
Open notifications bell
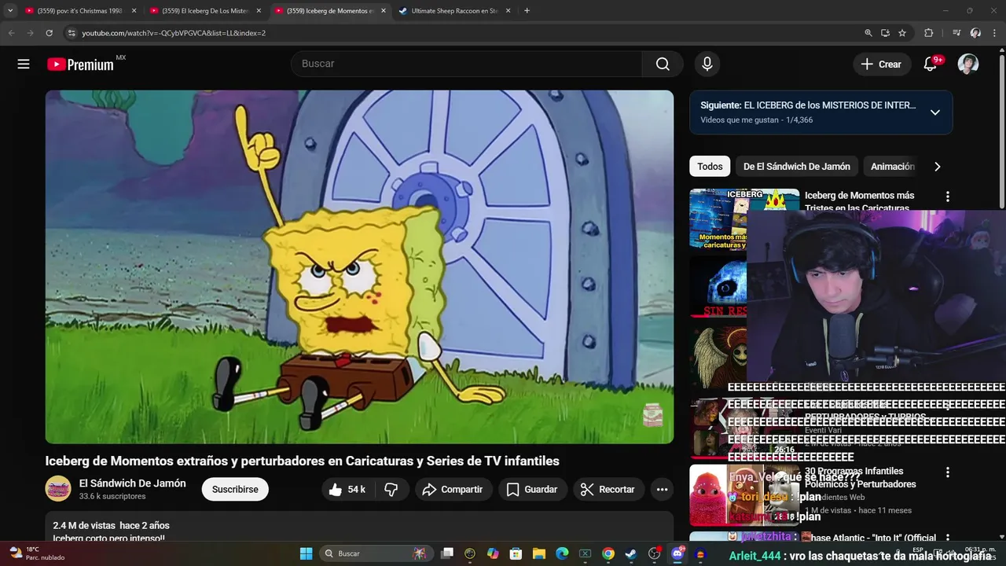tap(931, 64)
